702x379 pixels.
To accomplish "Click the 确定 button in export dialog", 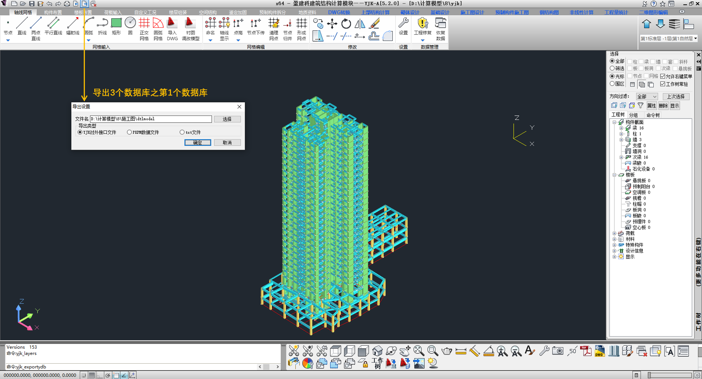I will [197, 142].
